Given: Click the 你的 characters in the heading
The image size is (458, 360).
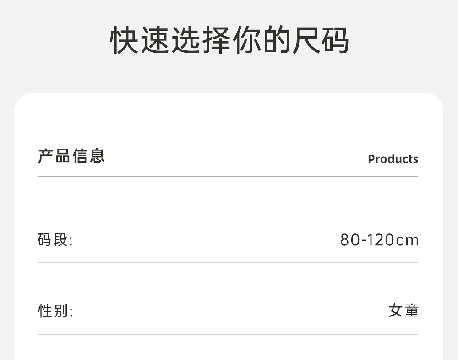Looking at the screenshot, I should 260,40.
